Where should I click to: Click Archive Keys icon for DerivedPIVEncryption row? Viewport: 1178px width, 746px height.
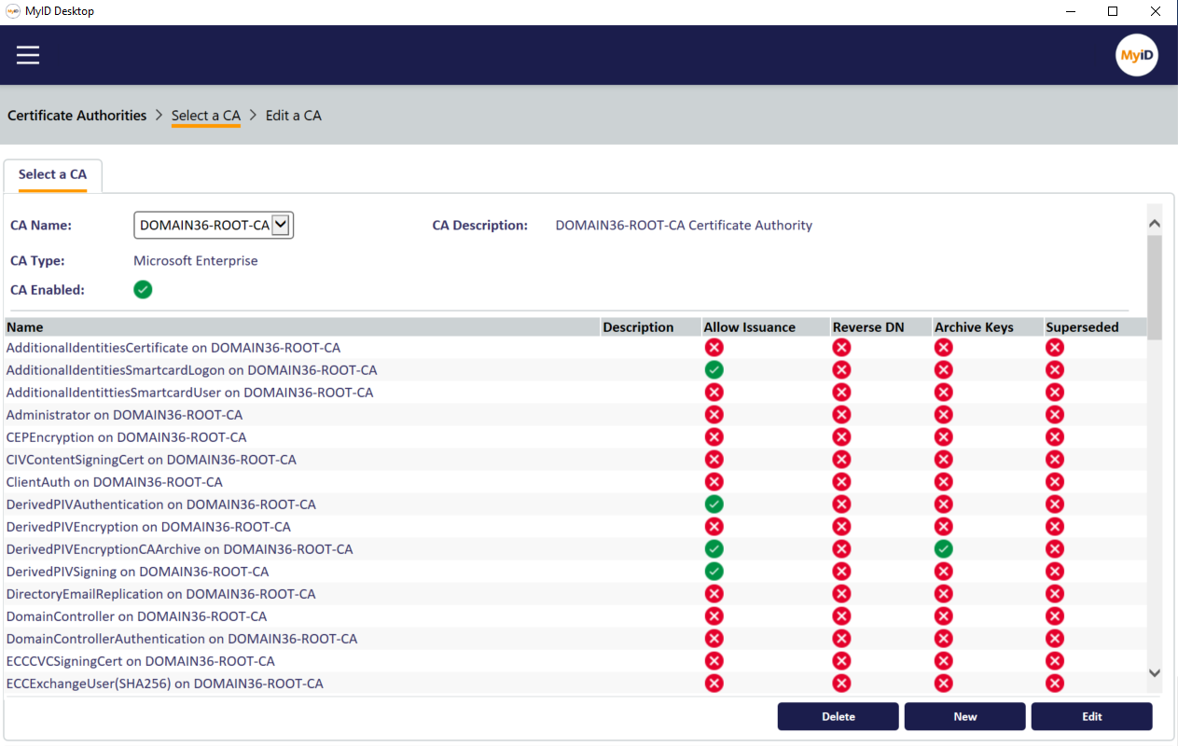[944, 527]
